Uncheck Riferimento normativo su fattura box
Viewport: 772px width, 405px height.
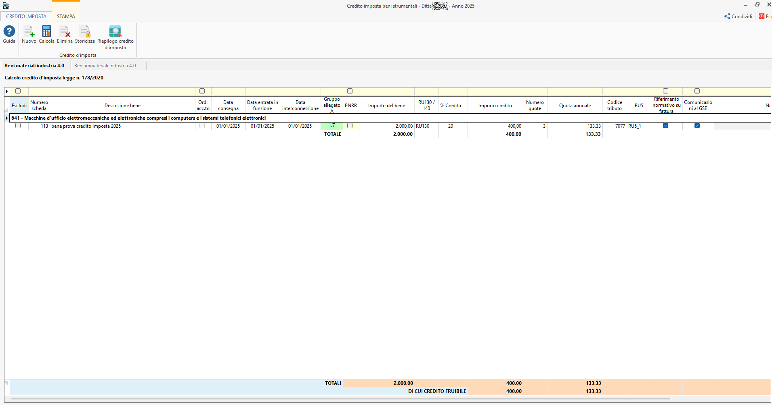[x=665, y=126]
